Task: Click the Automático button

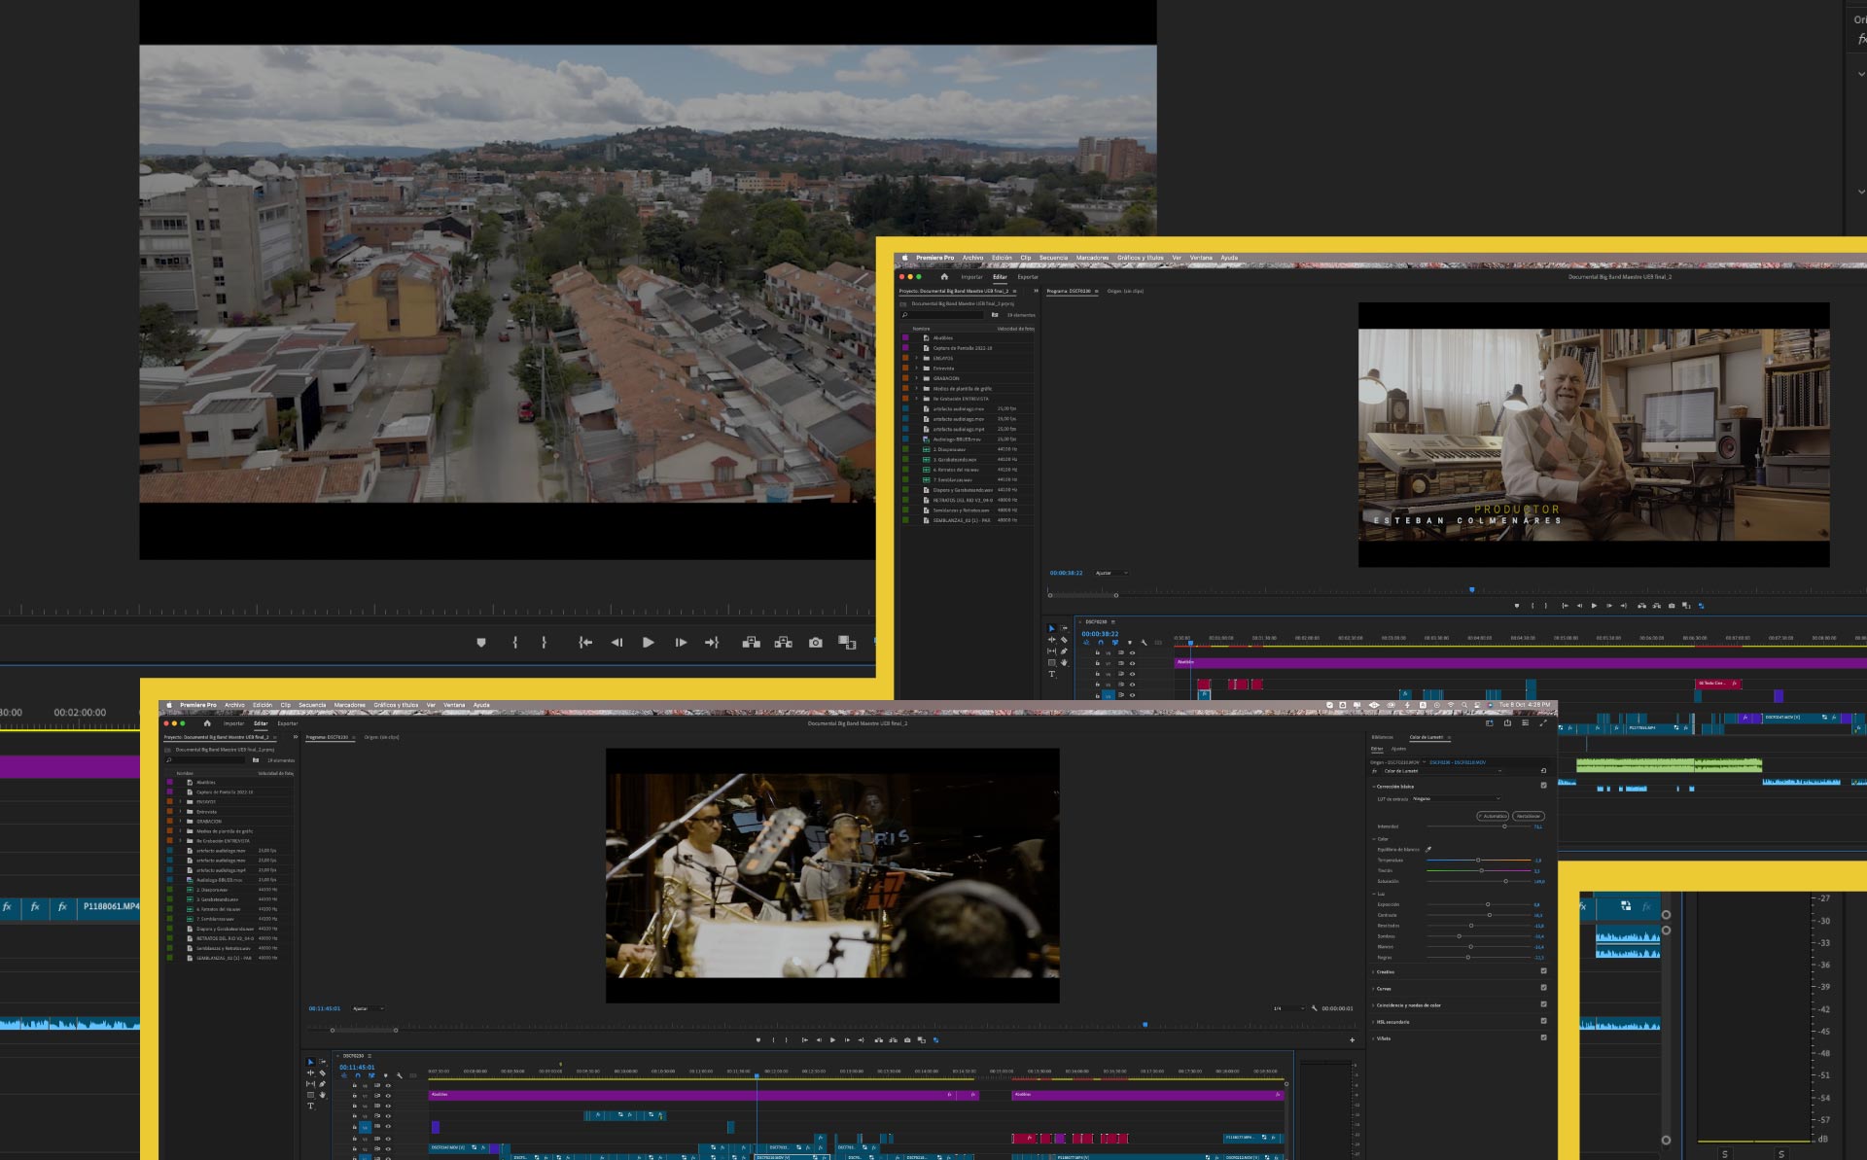Action: (1493, 816)
